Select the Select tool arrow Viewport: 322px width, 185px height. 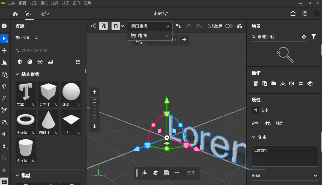pos(4,38)
